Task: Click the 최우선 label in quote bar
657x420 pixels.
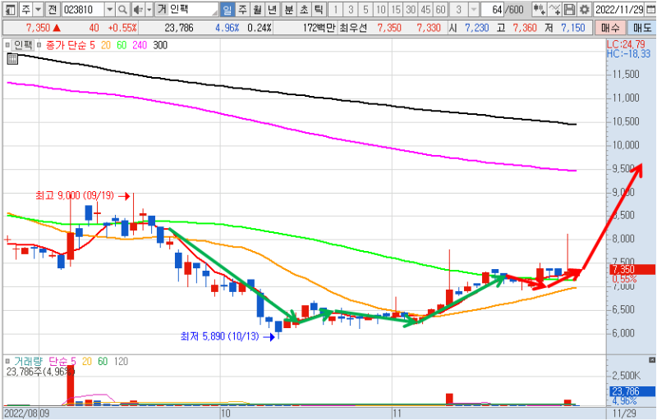Action: coord(353,28)
